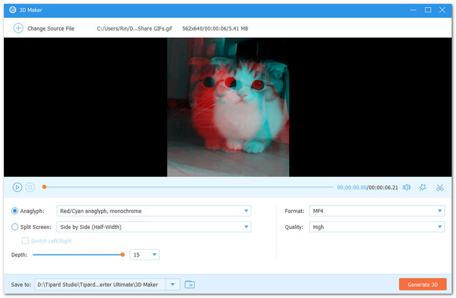This screenshot has height=298, width=456.
Task: Maximize the 3D Maker window
Action: tap(428, 10)
